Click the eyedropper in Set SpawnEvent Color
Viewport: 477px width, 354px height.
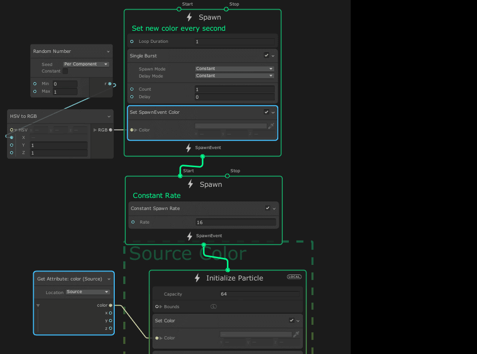(x=271, y=126)
